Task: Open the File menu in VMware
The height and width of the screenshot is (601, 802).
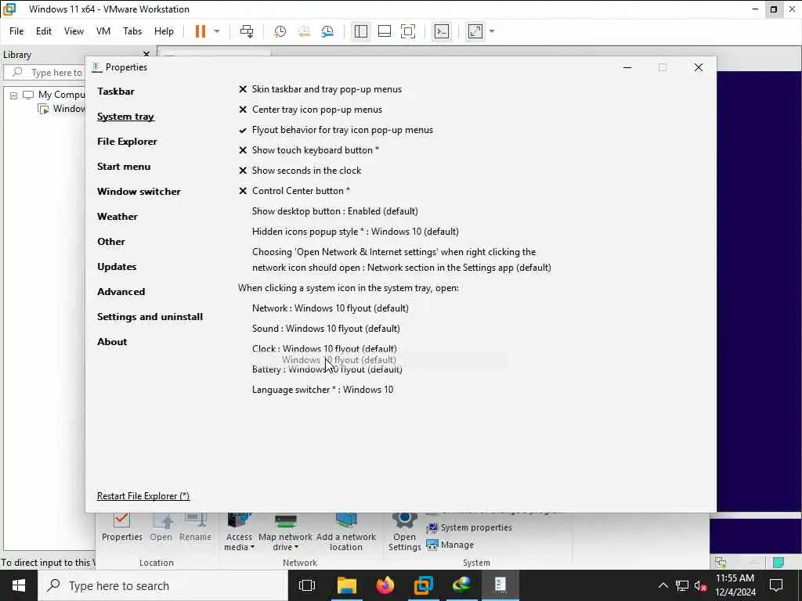Action: 16,31
